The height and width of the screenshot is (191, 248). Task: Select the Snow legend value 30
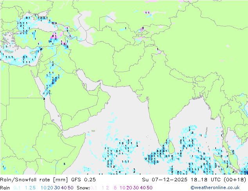(x=136, y=188)
